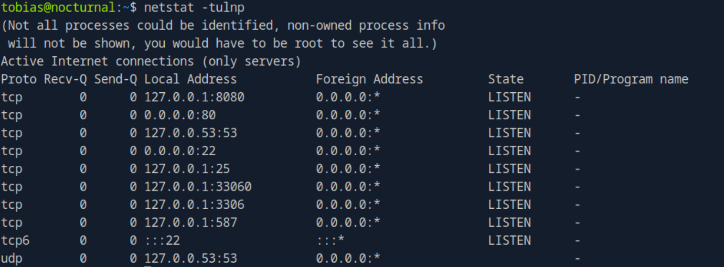The height and width of the screenshot is (267, 724).
Task: Click the 127.0.0.1:8080 local address
Action: (194, 97)
